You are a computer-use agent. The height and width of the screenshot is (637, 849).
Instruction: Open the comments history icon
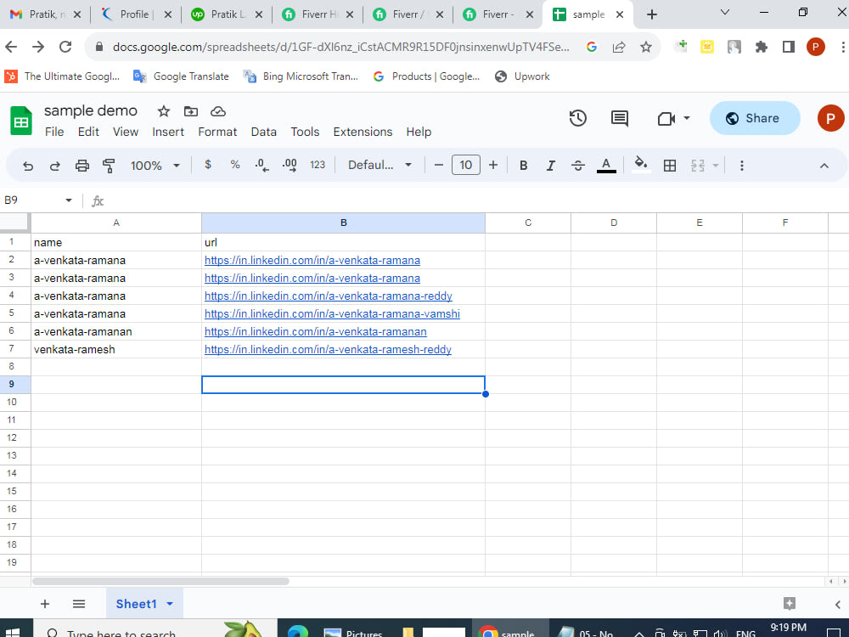620,118
